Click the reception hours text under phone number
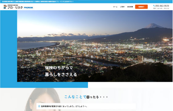 (x=161, y=8)
